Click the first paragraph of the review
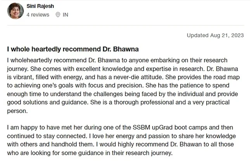Viewport: 252px width, 168px height. (x=124, y=86)
